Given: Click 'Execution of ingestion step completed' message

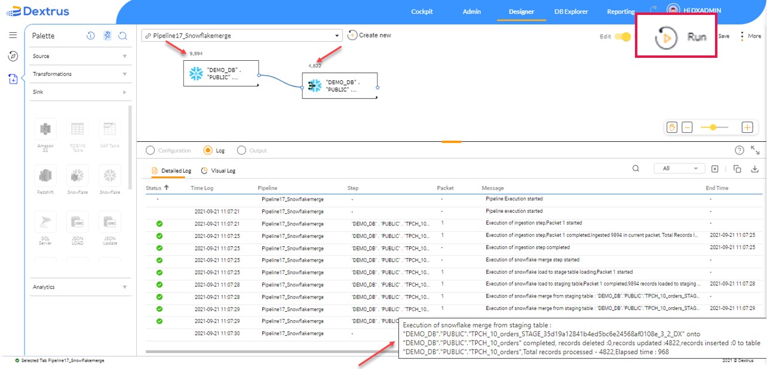Looking at the screenshot, I should tap(527, 247).
